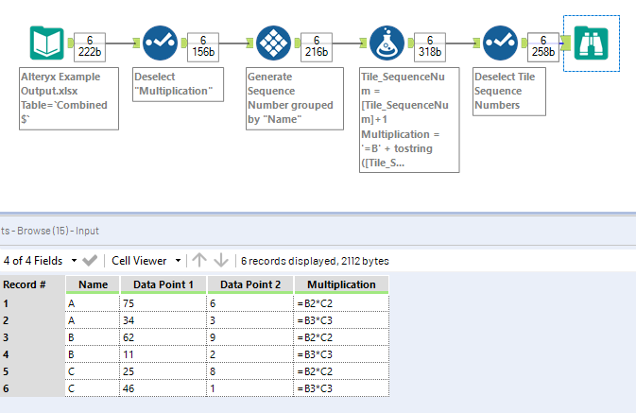Screen dimensions: 636x413
Task: Click the Deselect "Multiplication" annotation
Action: click(178, 84)
